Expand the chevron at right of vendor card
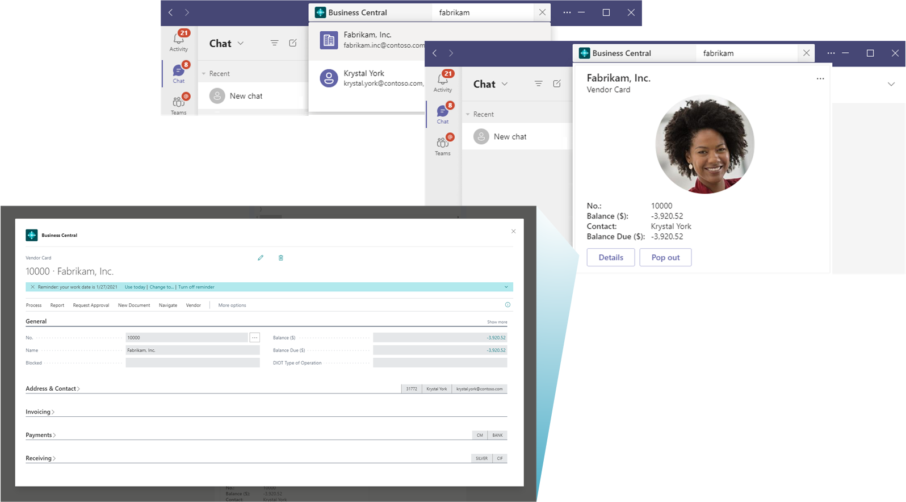The image size is (906, 502). click(891, 84)
